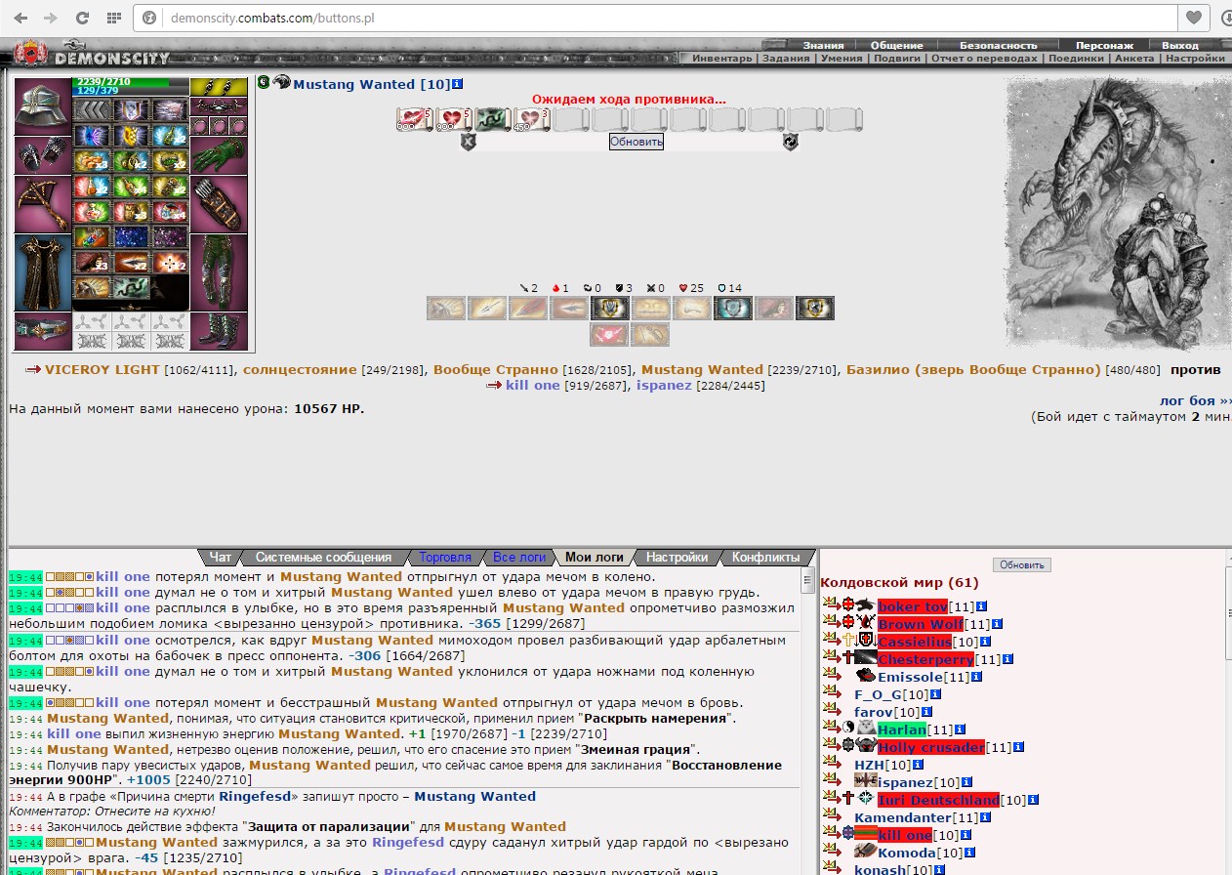Select the dark cloak armor slot
The width and height of the screenshot is (1232, 875).
click(43, 272)
